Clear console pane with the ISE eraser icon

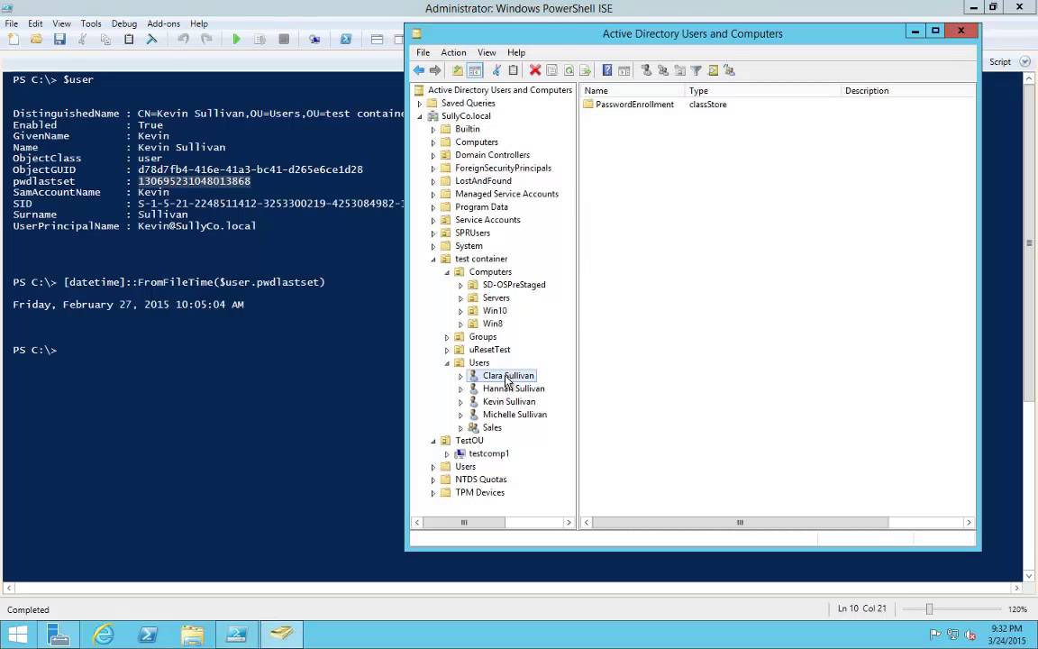pos(152,39)
